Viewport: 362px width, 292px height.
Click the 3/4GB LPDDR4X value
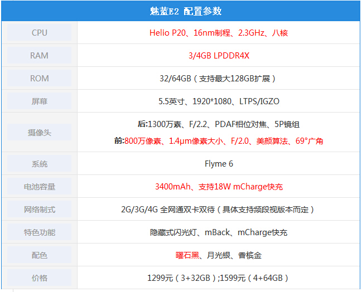tap(219, 56)
